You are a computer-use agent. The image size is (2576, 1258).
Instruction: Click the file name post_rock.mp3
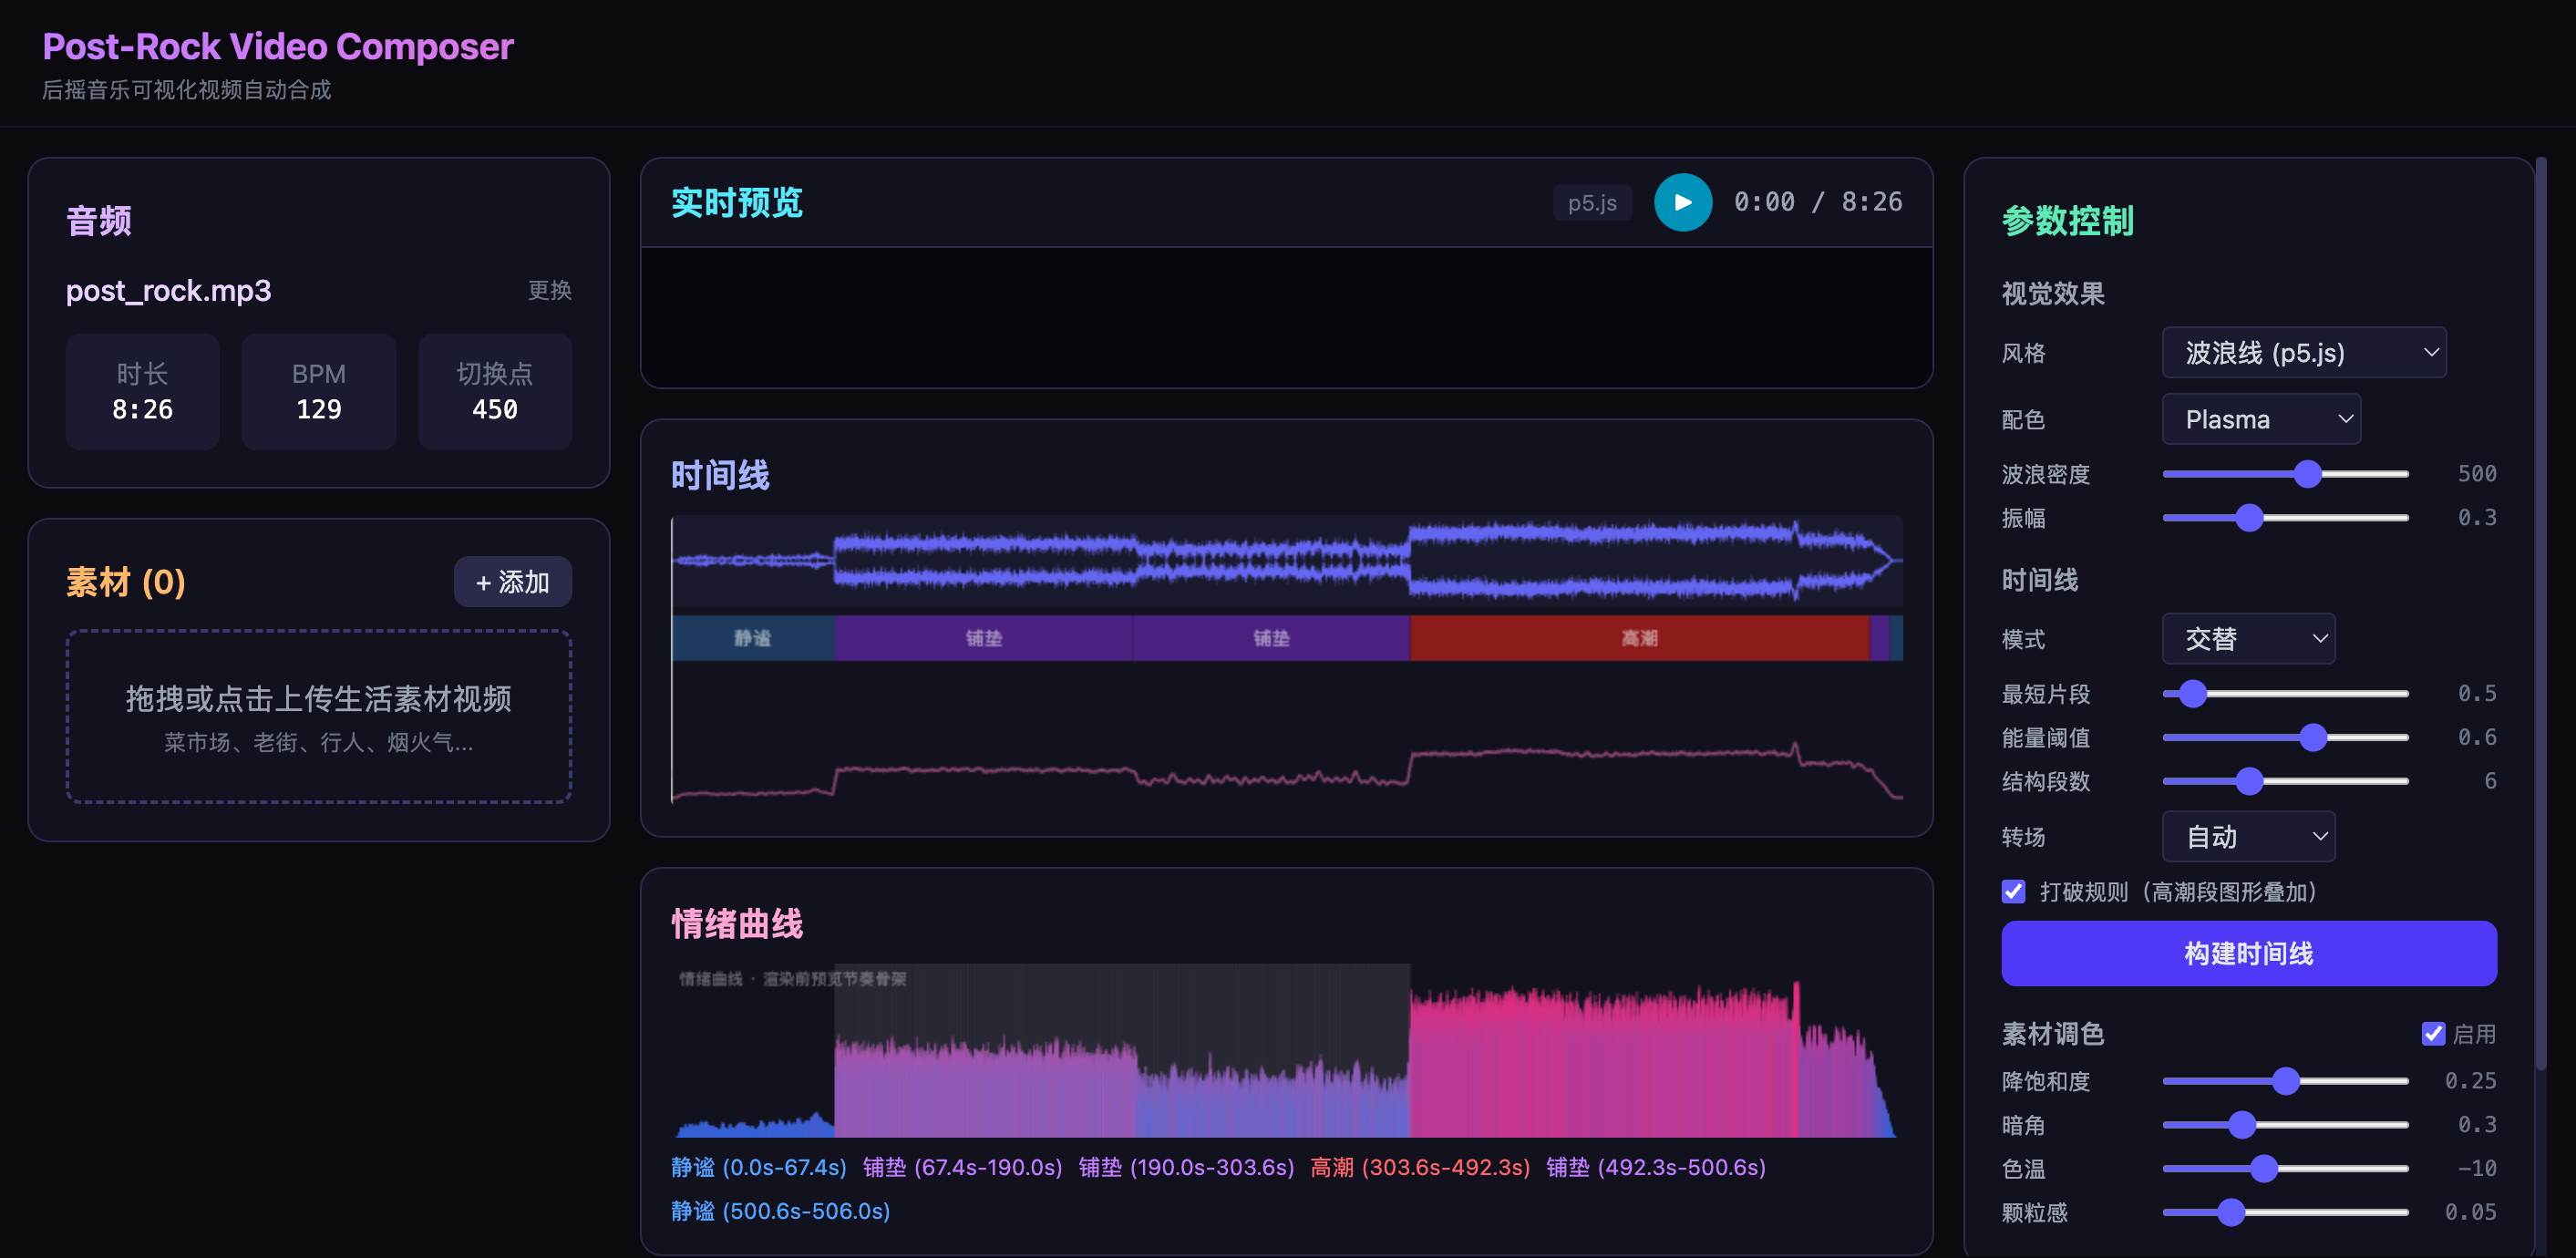pyautogui.click(x=168, y=291)
